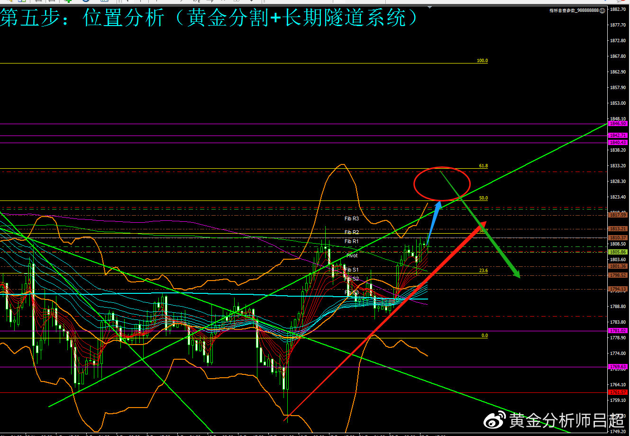
Task: Click the magenta 1840.43 price tag
Action: point(619,143)
